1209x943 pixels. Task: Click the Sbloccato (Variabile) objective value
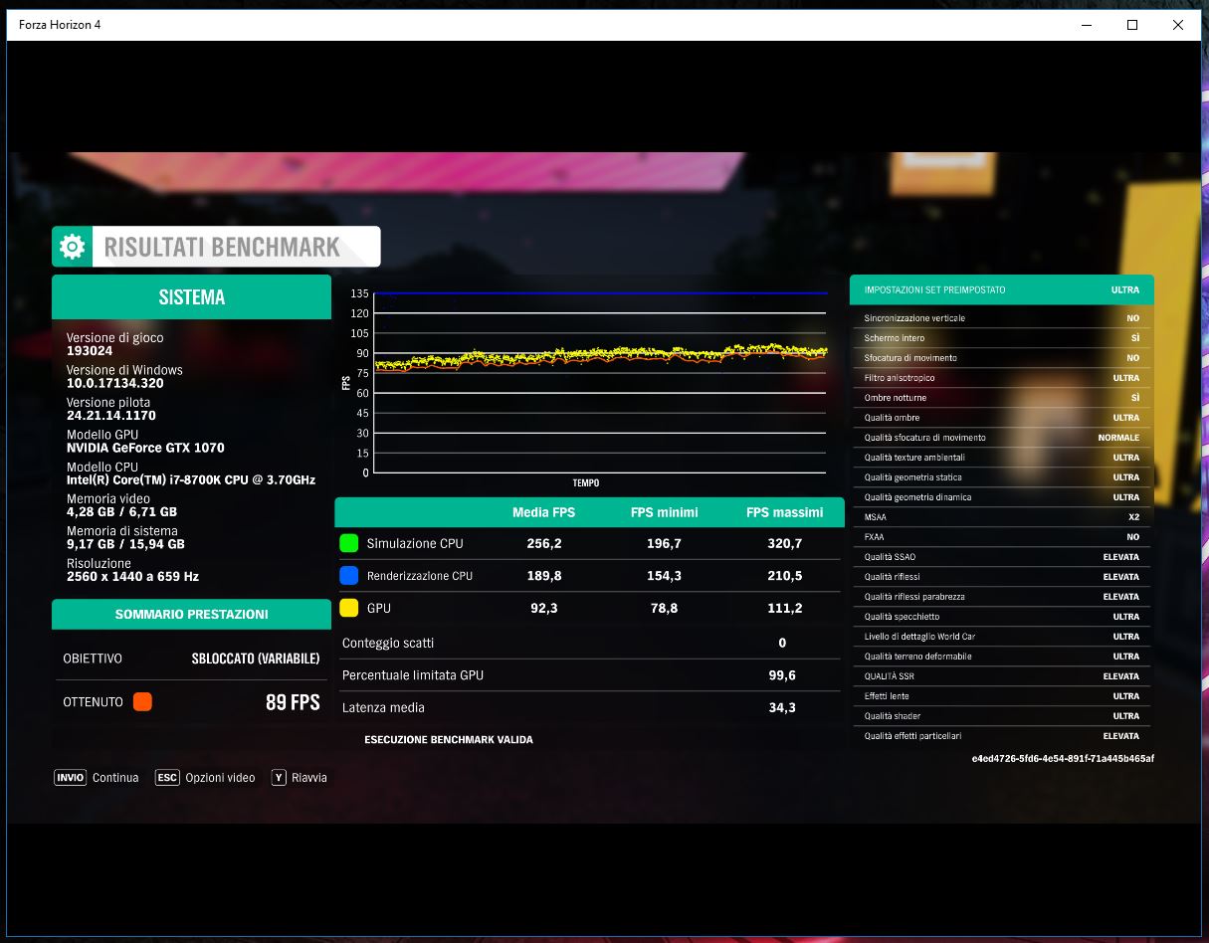(256, 659)
